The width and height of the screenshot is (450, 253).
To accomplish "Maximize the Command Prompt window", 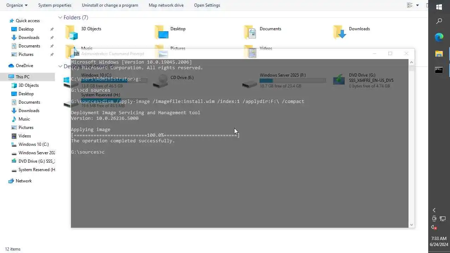I will tap(390, 53).
